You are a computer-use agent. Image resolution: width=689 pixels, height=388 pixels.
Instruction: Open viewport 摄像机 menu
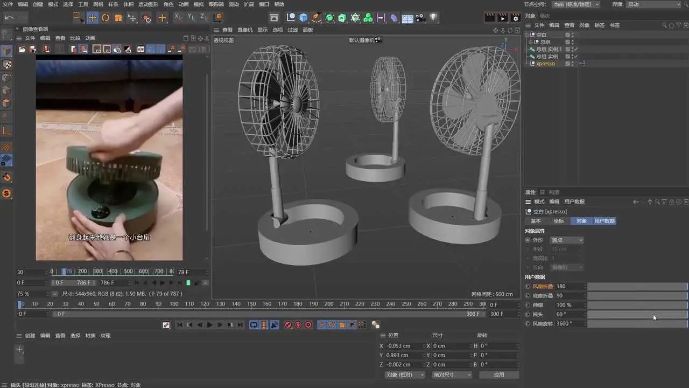pos(245,30)
